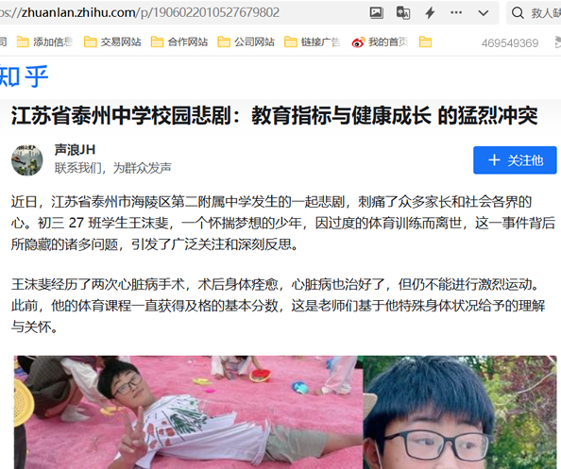Click the author's avatar image
The height and width of the screenshot is (469, 561).
click(x=27, y=160)
